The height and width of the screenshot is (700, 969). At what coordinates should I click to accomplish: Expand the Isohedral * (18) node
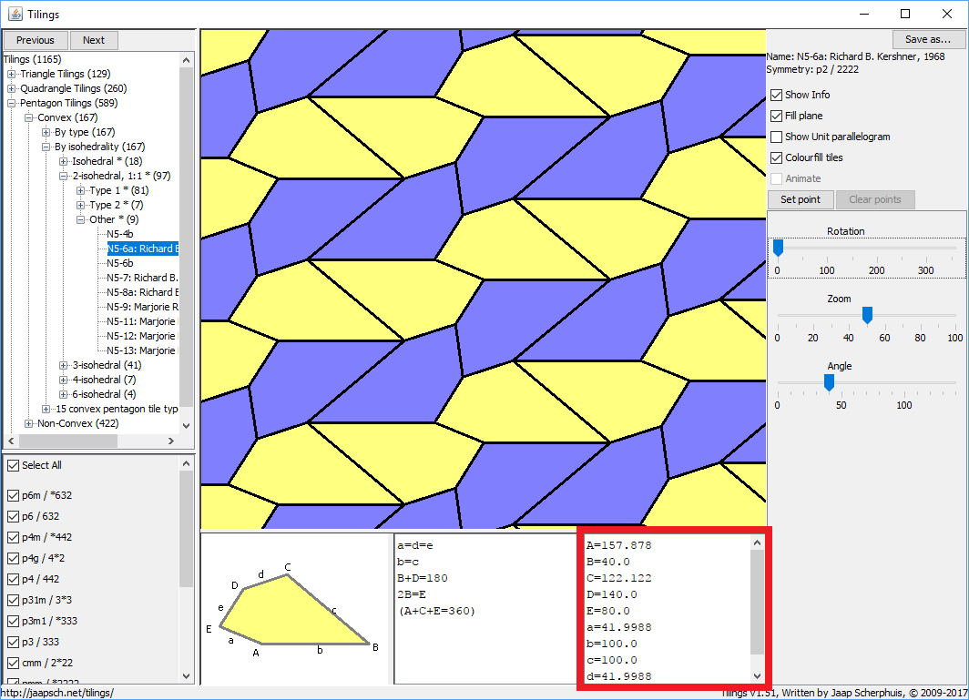[63, 161]
